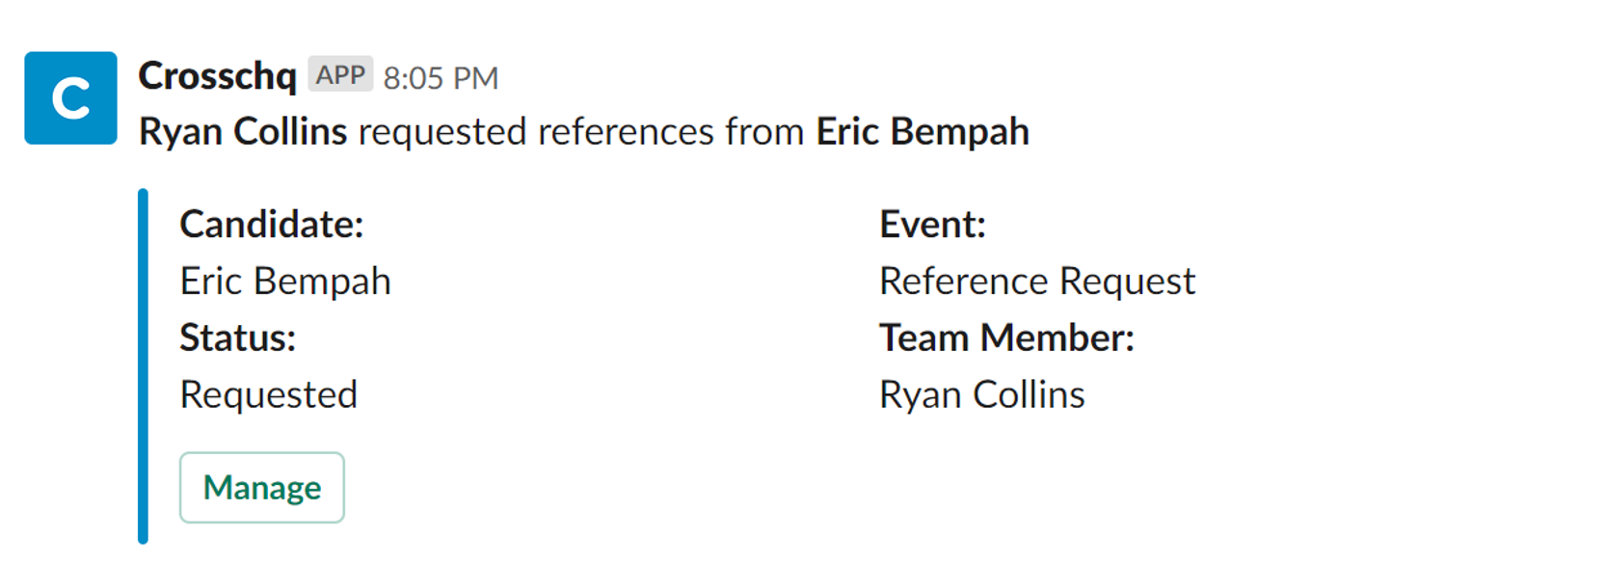The width and height of the screenshot is (1605, 565).
Task: Click bold Ryan Collins in message headline
Action: pyautogui.click(x=243, y=131)
